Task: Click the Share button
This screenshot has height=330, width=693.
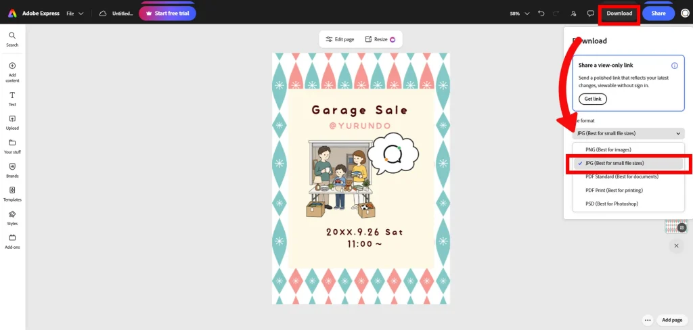Action: (x=658, y=14)
